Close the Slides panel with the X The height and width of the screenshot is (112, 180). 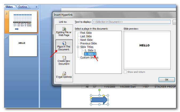[36, 7]
